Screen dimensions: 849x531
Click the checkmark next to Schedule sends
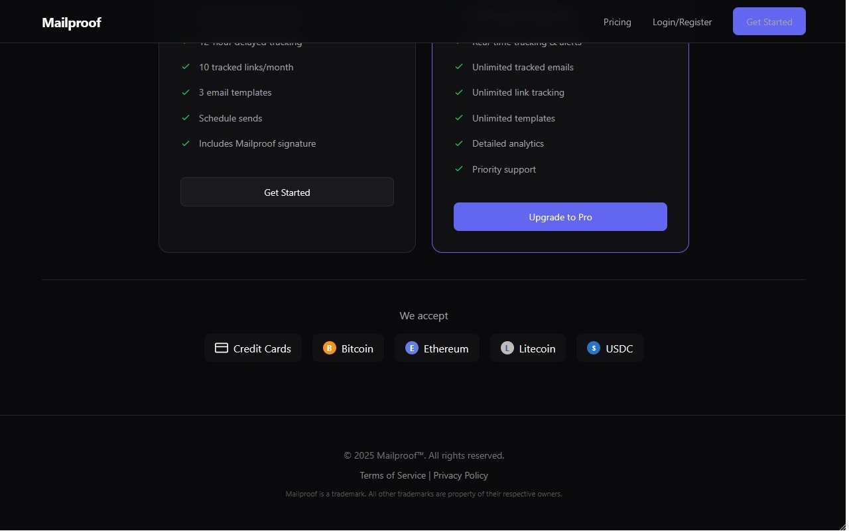(x=186, y=117)
